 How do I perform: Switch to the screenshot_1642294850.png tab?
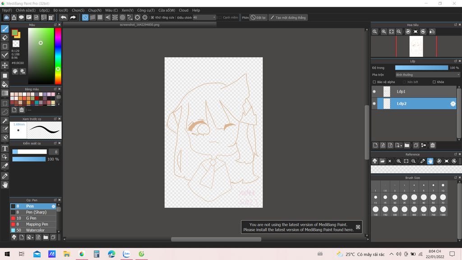[x=140, y=25]
